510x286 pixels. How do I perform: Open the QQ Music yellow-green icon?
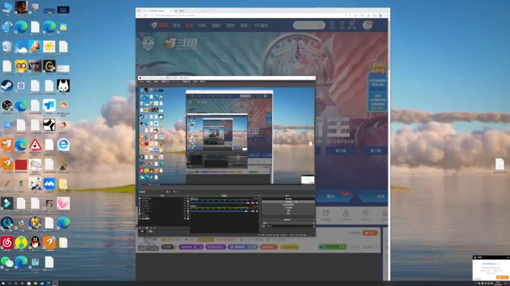pyautogui.click(x=21, y=242)
